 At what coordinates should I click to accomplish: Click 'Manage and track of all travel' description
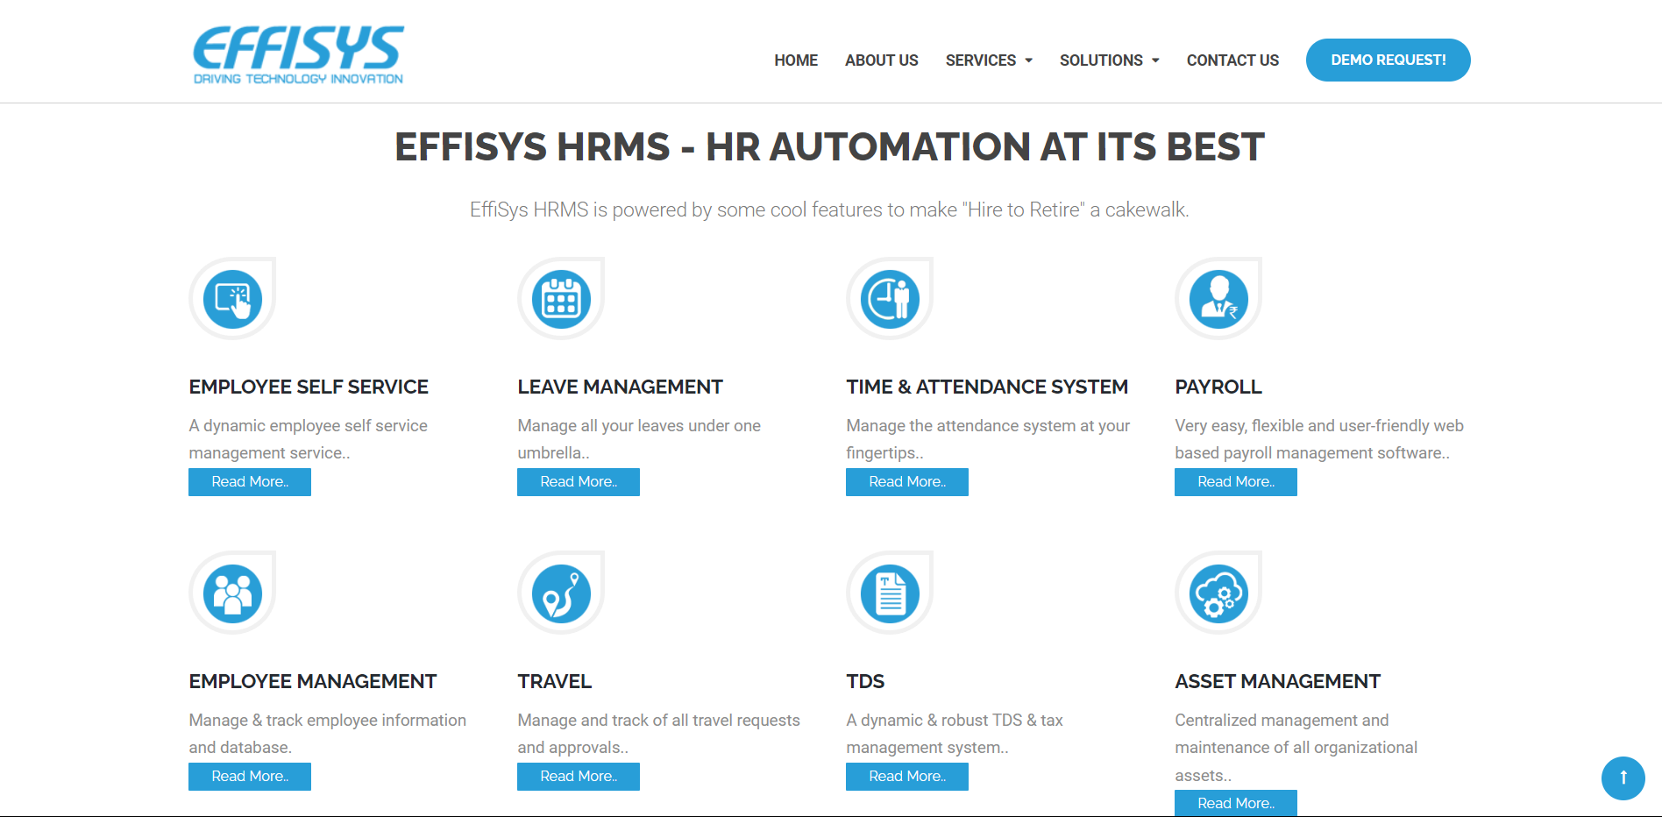pyautogui.click(x=658, y=734)
